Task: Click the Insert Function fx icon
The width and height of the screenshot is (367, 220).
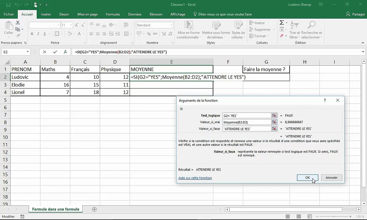Action: pyautogui.click(x=65, y=52)
